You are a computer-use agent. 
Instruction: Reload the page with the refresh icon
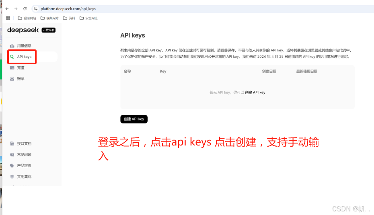click(x=25, y=9)
